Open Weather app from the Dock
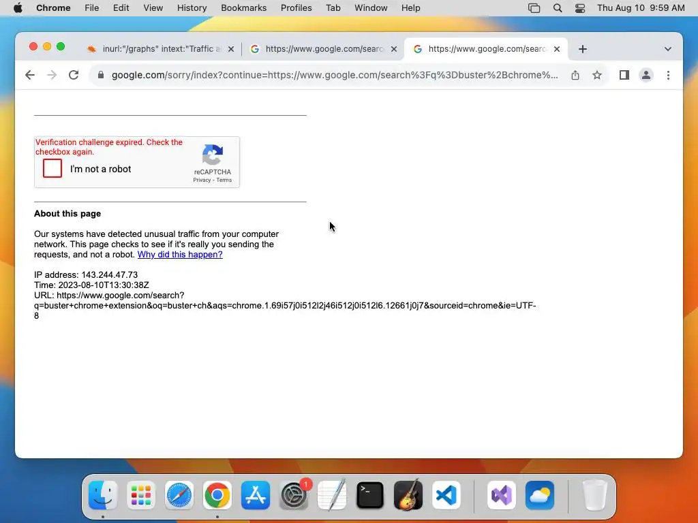 [x=540, y=495]
